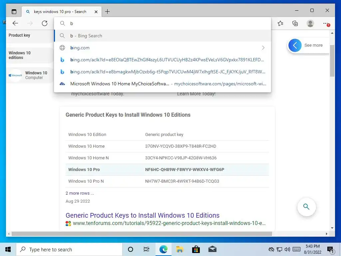This screenshot has height=256, width=341.
Task: Go back to previous page
Action: (15, 23)
